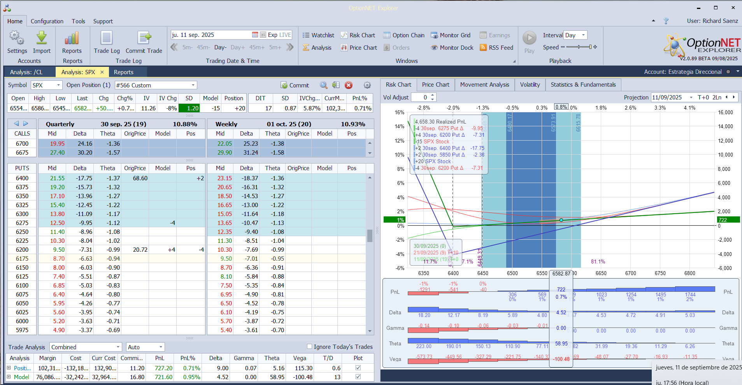Open the Watchlist window

pos(318,35)
